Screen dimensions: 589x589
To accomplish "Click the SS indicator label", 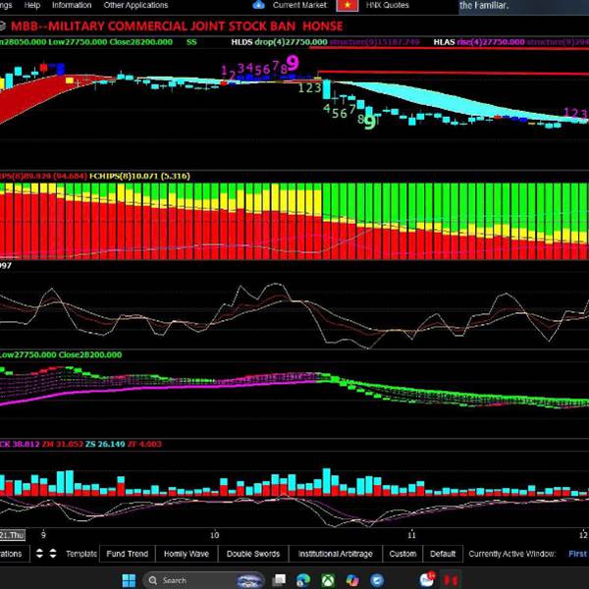I will tap(191, 42).
